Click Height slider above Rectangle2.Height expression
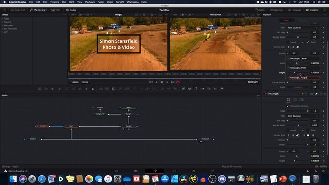The height and width of the screenshot is (185, 329). point(298,73)
